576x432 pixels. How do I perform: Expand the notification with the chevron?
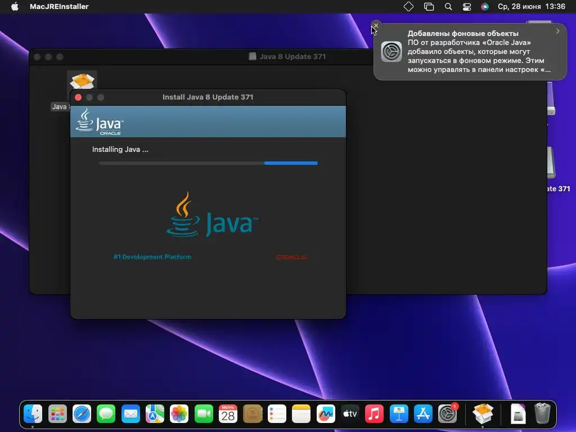[x=557, y=31]
